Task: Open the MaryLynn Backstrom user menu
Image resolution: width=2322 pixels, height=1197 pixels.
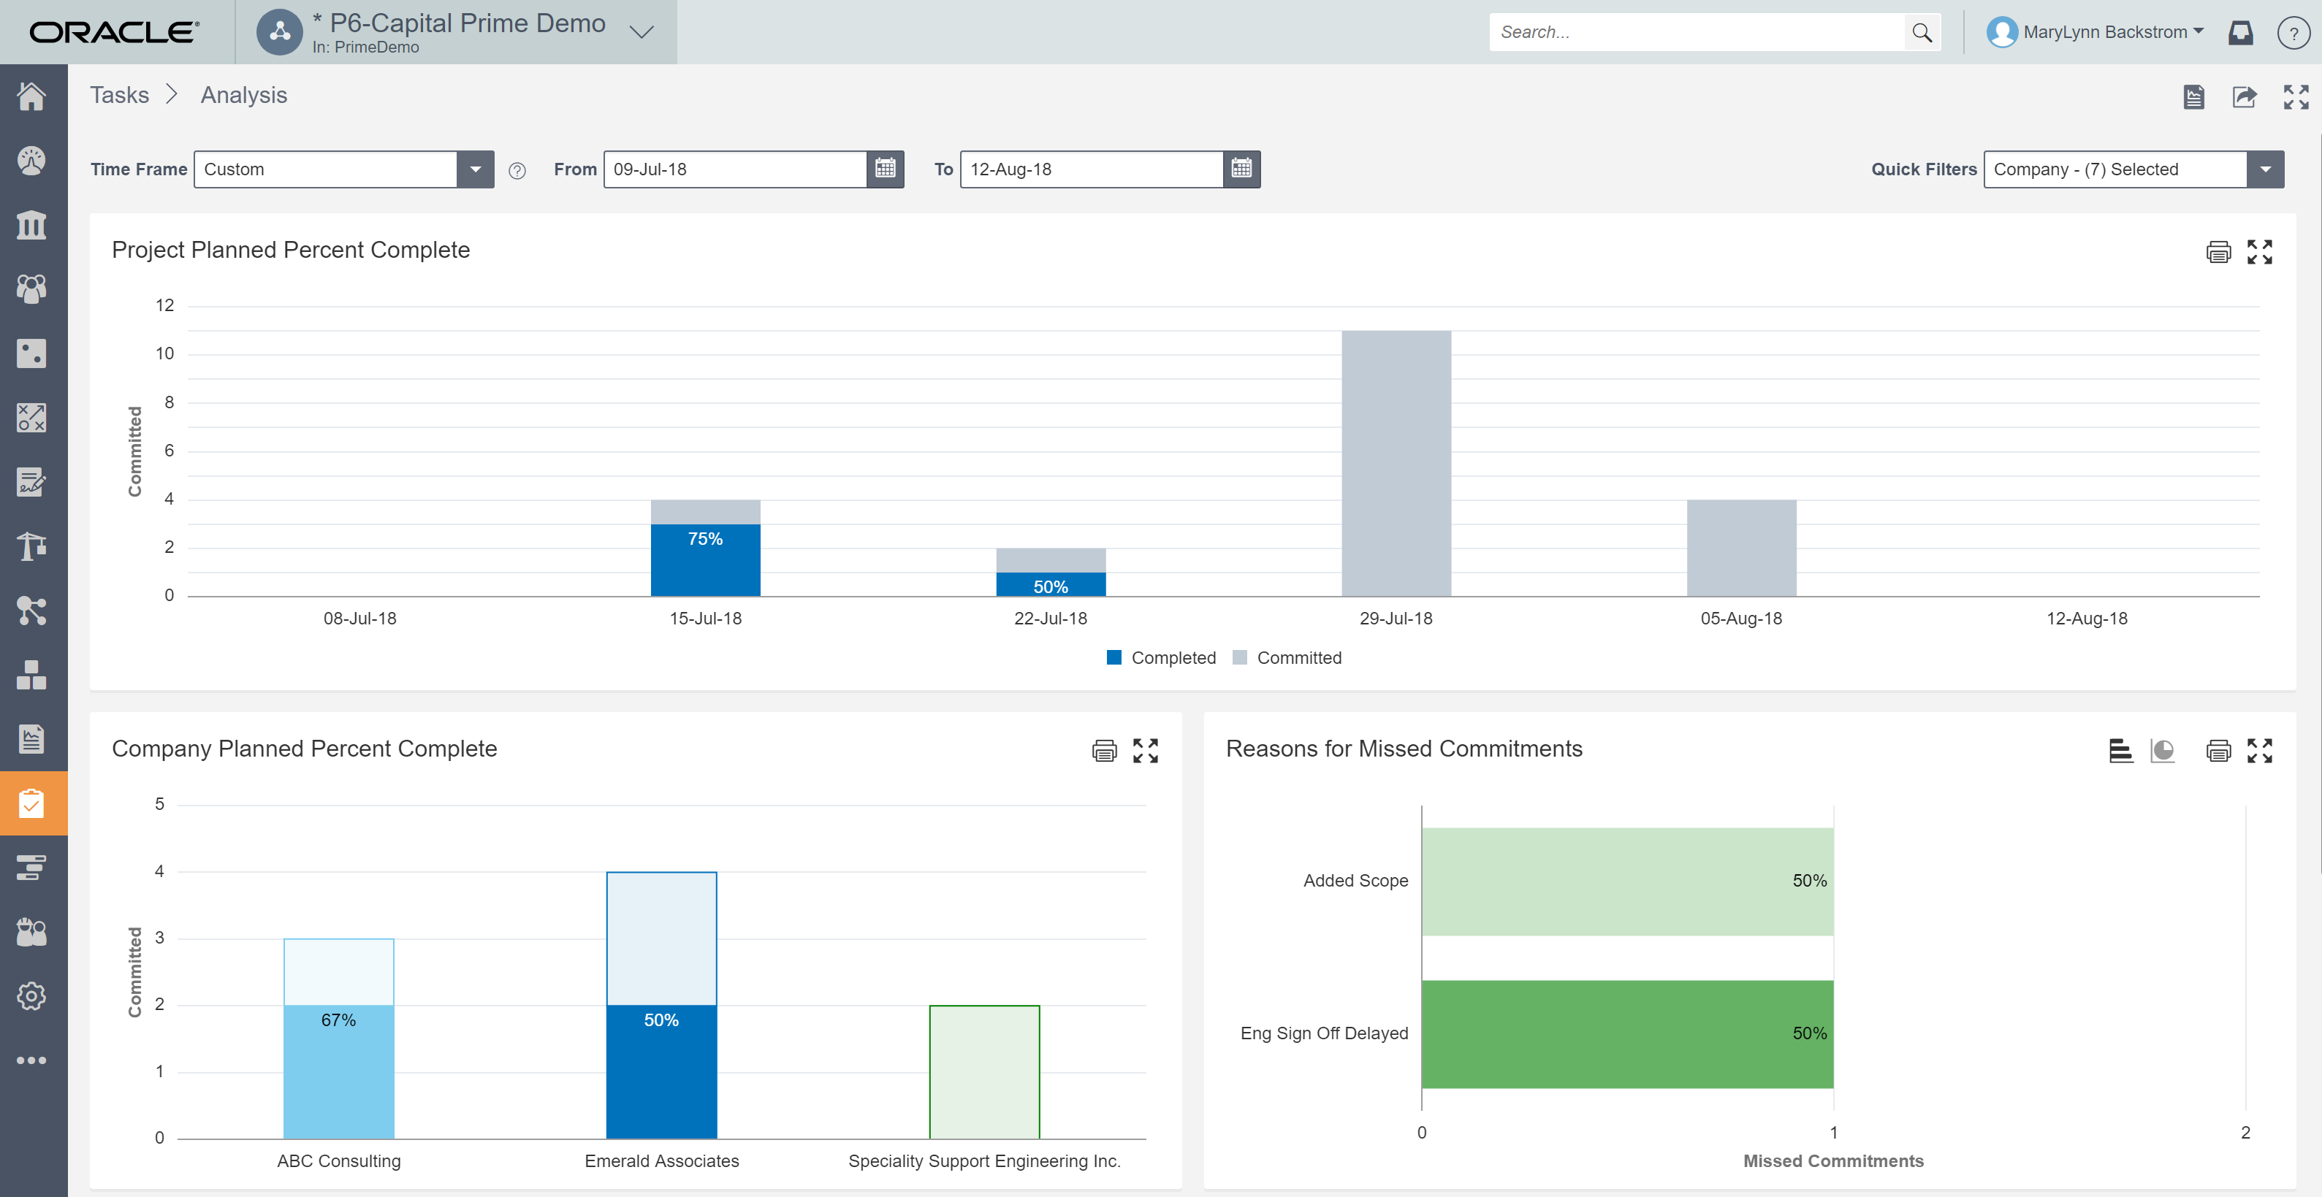Action: pos(2101,31)
